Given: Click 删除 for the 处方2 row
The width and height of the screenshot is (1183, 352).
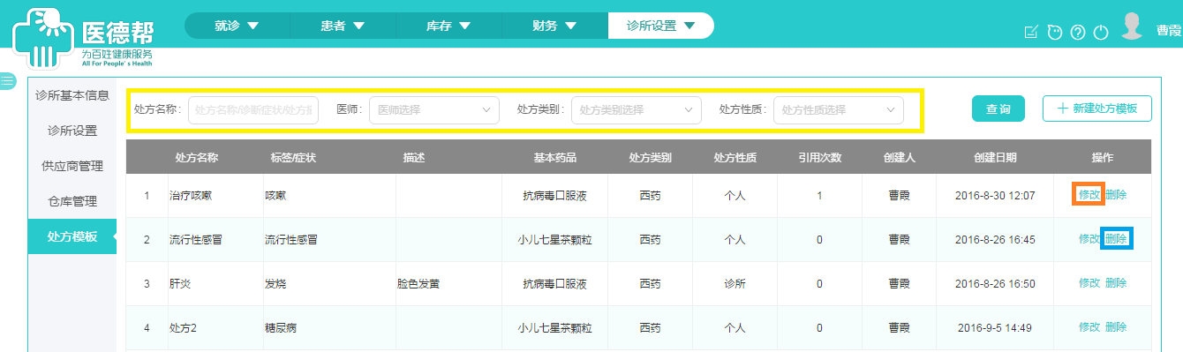Looking at the screenshot, I should (1116, 327).
